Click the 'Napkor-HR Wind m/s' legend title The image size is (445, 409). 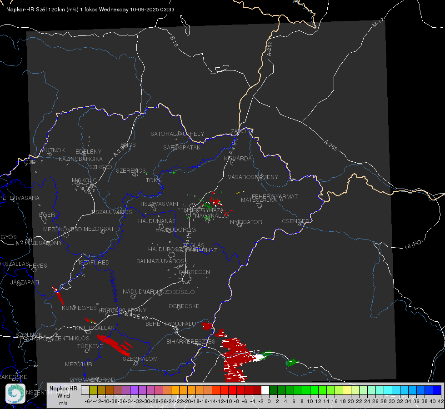point(63,395)
